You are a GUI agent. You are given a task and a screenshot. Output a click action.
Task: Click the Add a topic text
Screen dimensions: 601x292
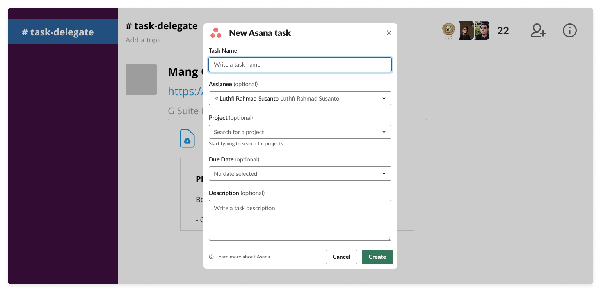144,40
